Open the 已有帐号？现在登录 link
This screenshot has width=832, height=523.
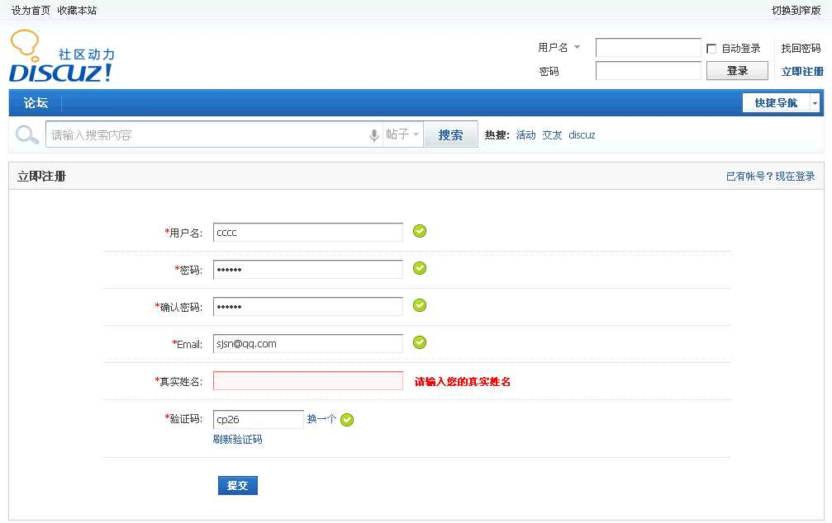pos(770,177)
